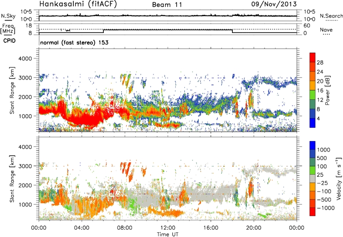Click the "Freq. [MHz]" axis label

click(x=8, y=29)
